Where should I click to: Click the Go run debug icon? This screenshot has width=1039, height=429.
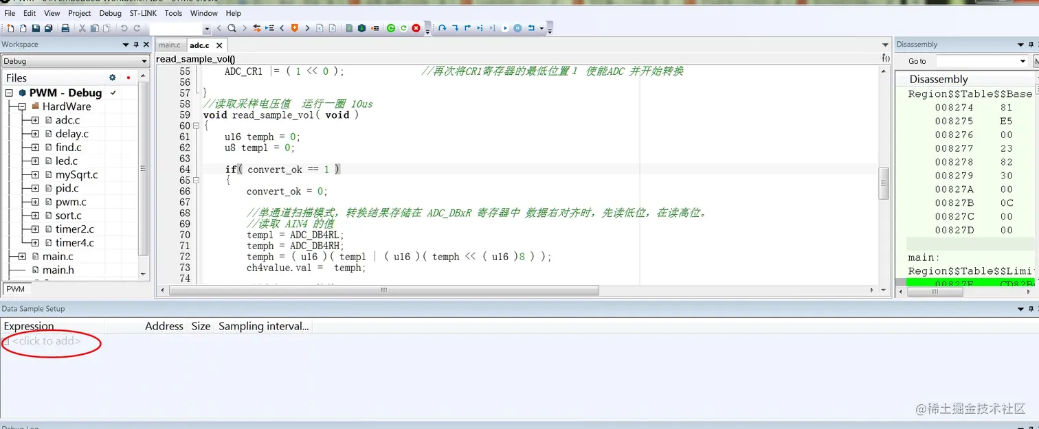[505, 28]
